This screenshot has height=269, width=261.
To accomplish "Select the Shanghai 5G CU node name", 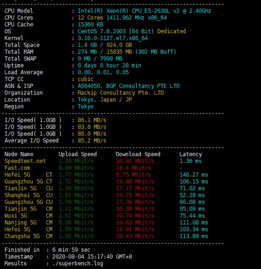I will coord(29,195).
